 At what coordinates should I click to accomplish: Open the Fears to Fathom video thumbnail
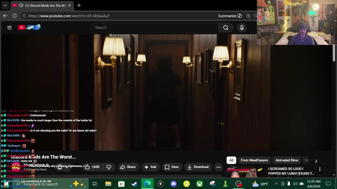[246, 172]
